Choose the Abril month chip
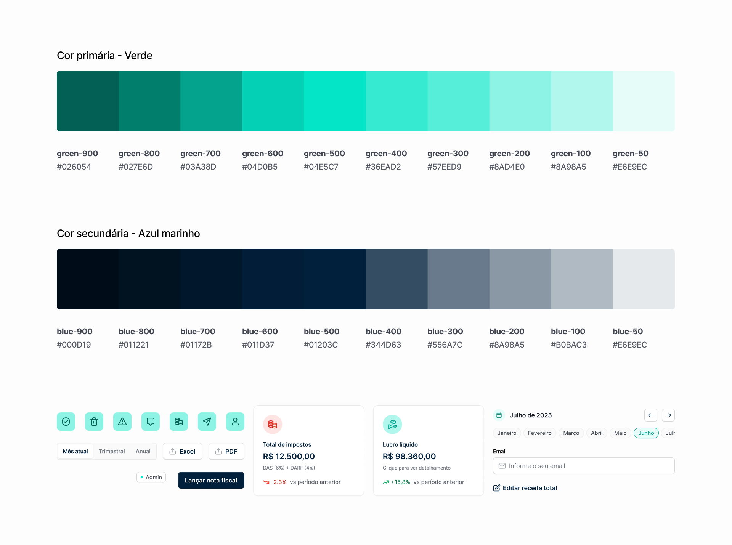Viewport: 732px width, 545px height. (x=597, y=433)
